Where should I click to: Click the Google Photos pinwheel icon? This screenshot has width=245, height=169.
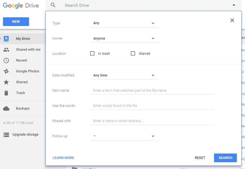[x=6, y=71]
